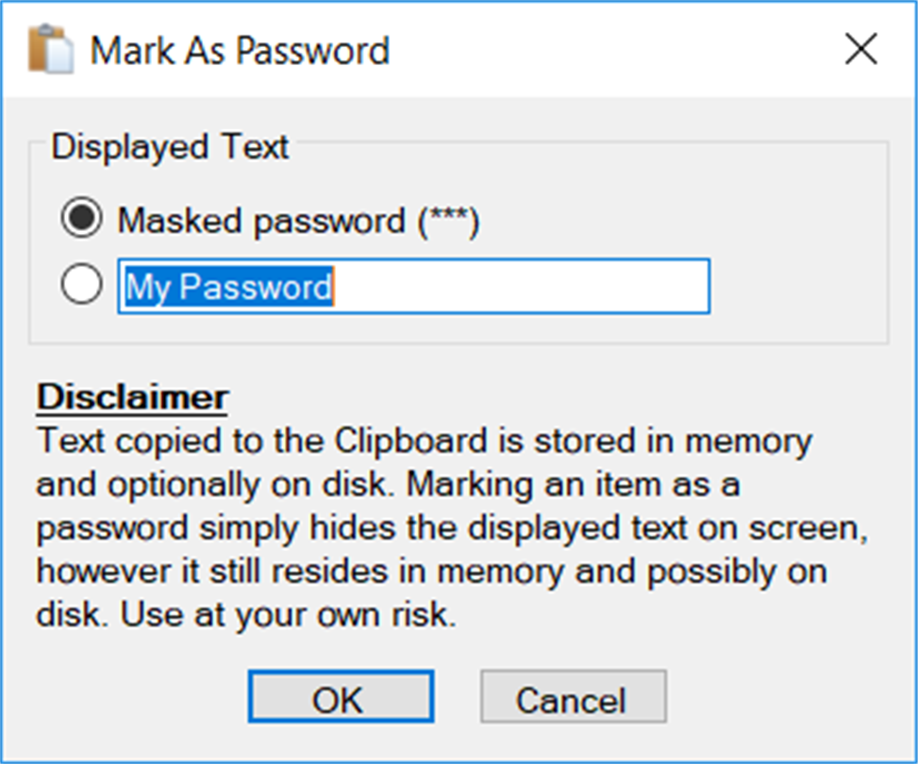Click the asterisks in Masked password label

447,222
